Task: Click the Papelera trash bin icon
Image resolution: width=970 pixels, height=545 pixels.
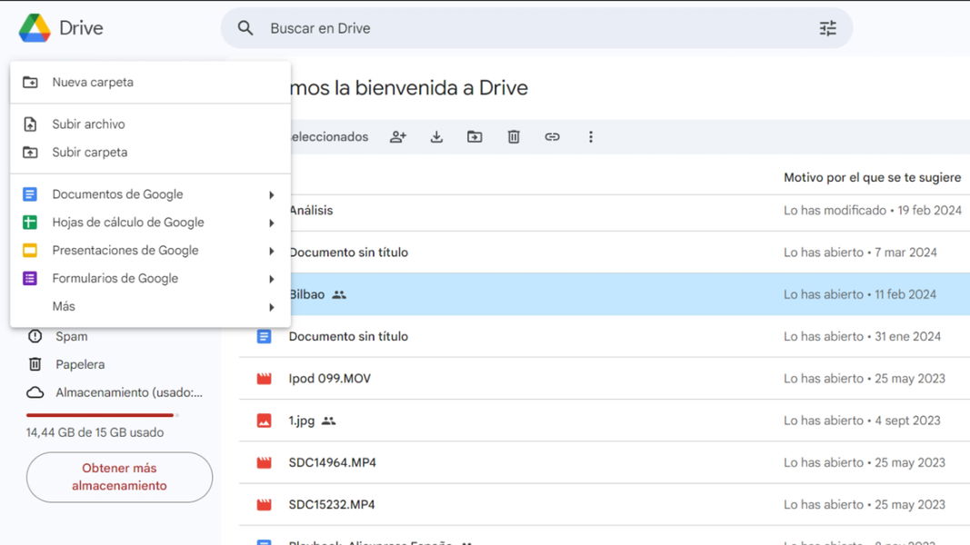Action: click(x=35, y=364)
